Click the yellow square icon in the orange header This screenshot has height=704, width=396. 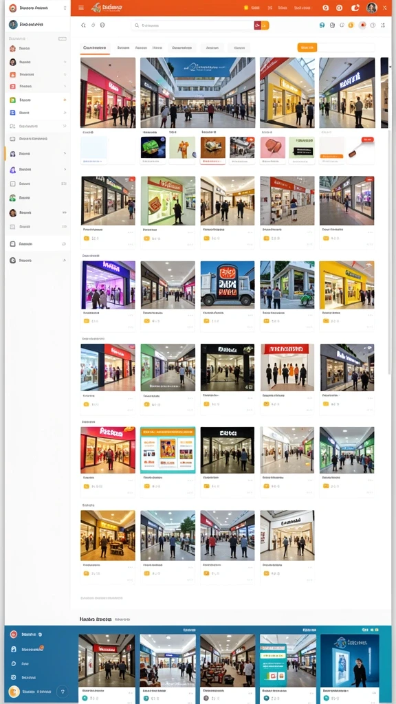click(x=246, y=8)
